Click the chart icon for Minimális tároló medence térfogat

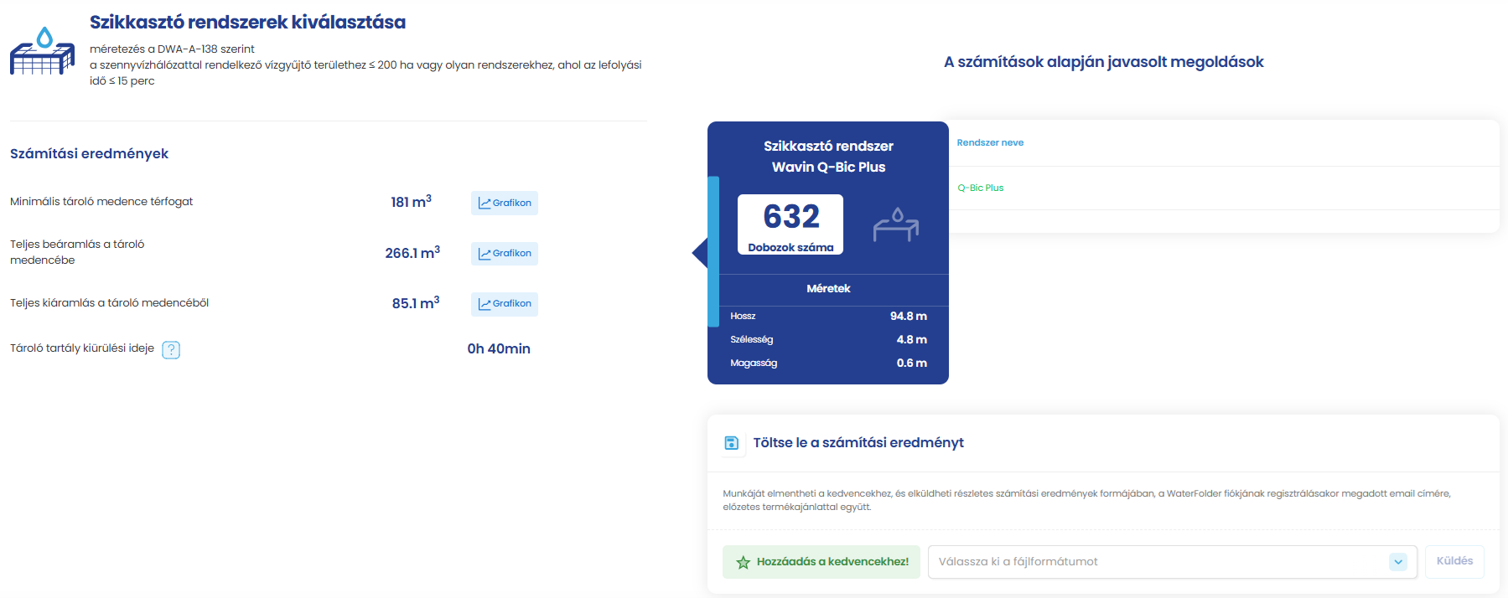pos(485,204)
